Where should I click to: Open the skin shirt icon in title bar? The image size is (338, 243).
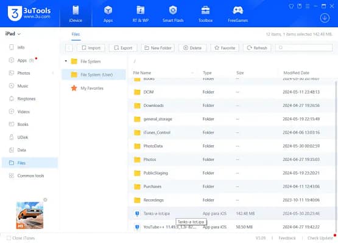pos(291,6)
